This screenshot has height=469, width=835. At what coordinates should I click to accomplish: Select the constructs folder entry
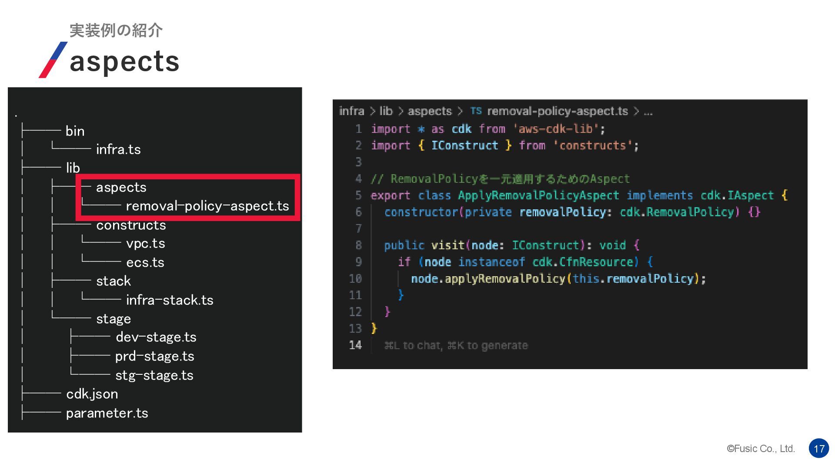tap(131, 225)
